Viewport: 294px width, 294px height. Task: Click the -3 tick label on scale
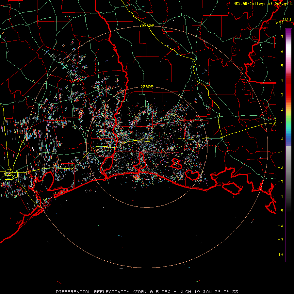pyautogui.click(x=281, y=182)
